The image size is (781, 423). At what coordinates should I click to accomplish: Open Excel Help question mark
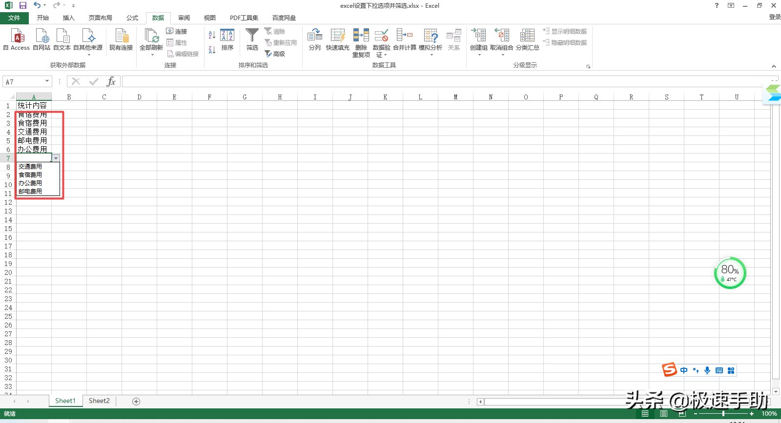coord(717,5)
